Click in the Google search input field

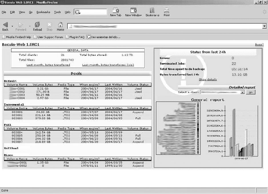(x=93, y=12)
